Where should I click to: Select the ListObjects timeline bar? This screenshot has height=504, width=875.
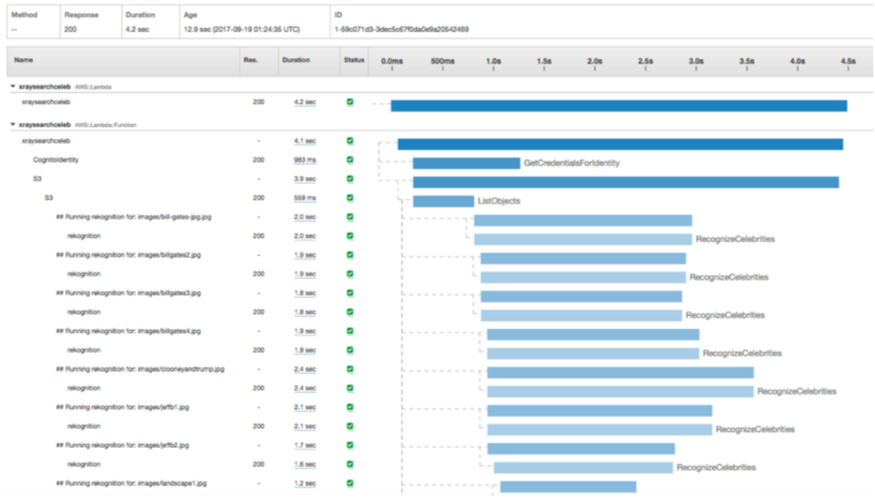pos(443,201)
